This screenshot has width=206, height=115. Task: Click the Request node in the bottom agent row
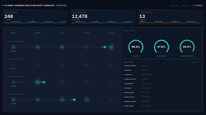(x=13, y=100)
